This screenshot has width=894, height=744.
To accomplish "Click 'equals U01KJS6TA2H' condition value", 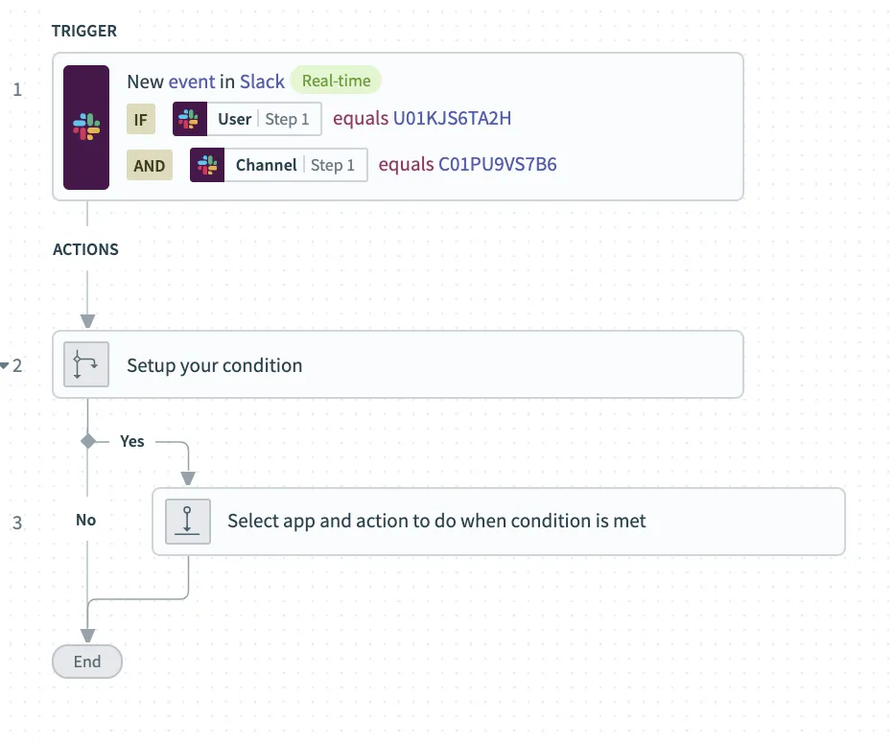I will pos(422,120).
